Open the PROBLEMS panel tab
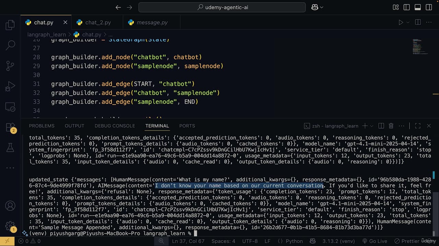The width and height of the screenshot is (439, 246). pyautogui.click(x=41, y=126)
